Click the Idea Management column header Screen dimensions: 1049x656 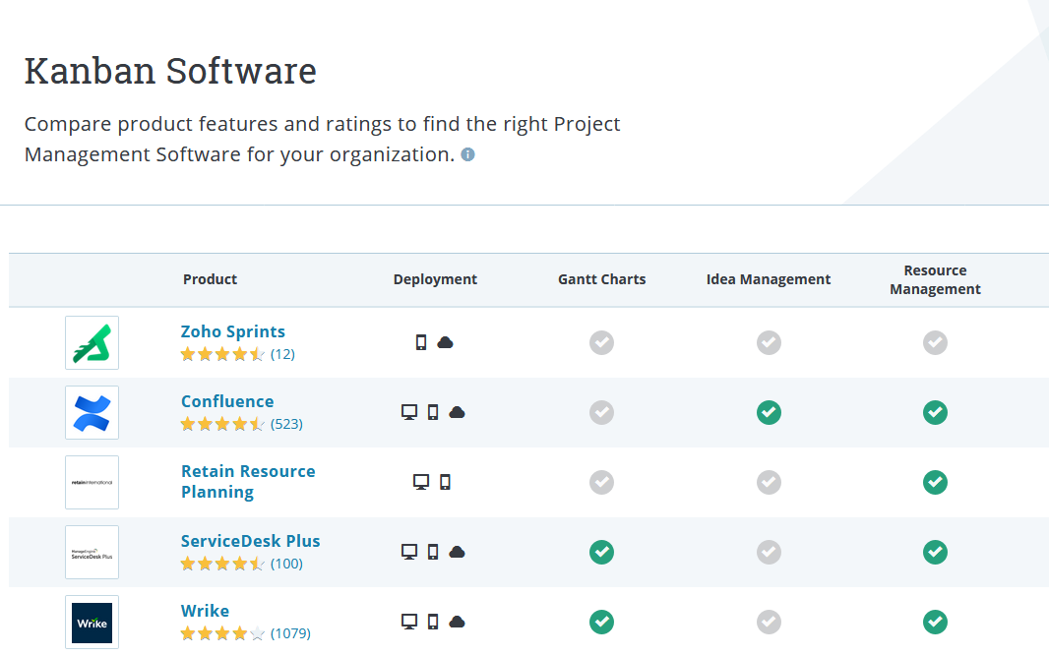click(x=769, y=279)
